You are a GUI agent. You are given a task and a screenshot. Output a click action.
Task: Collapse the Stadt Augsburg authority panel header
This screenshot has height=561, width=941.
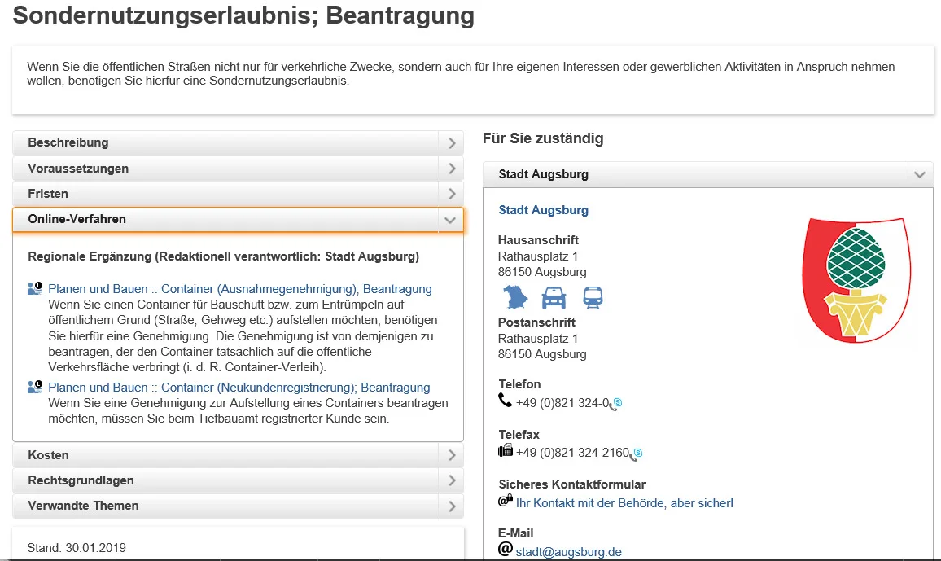coord(708,174)
